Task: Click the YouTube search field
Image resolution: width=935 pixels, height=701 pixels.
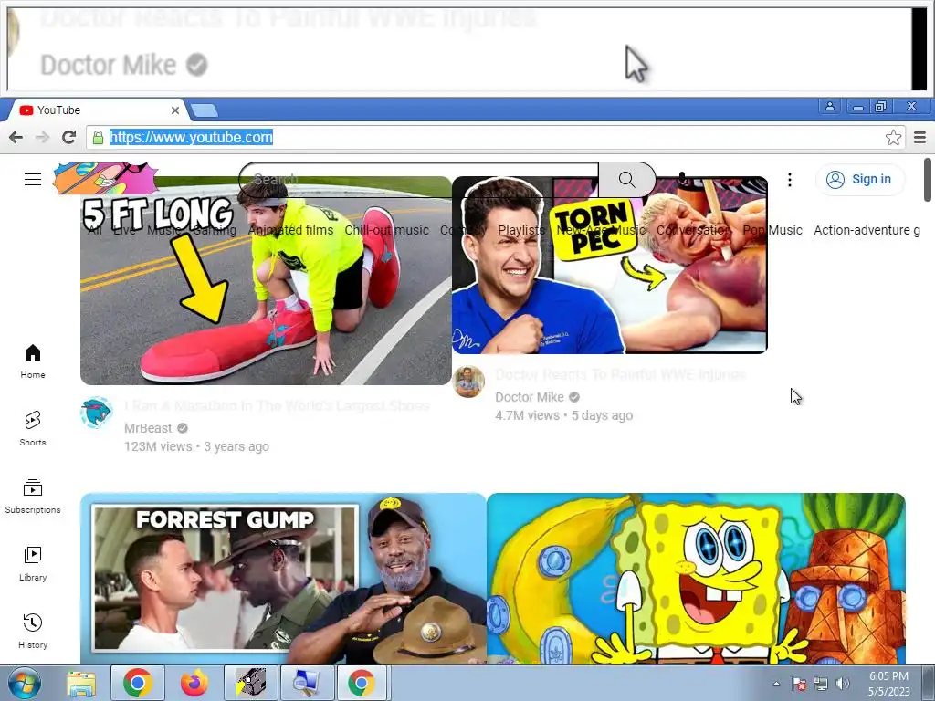Action: coord(418,179)
